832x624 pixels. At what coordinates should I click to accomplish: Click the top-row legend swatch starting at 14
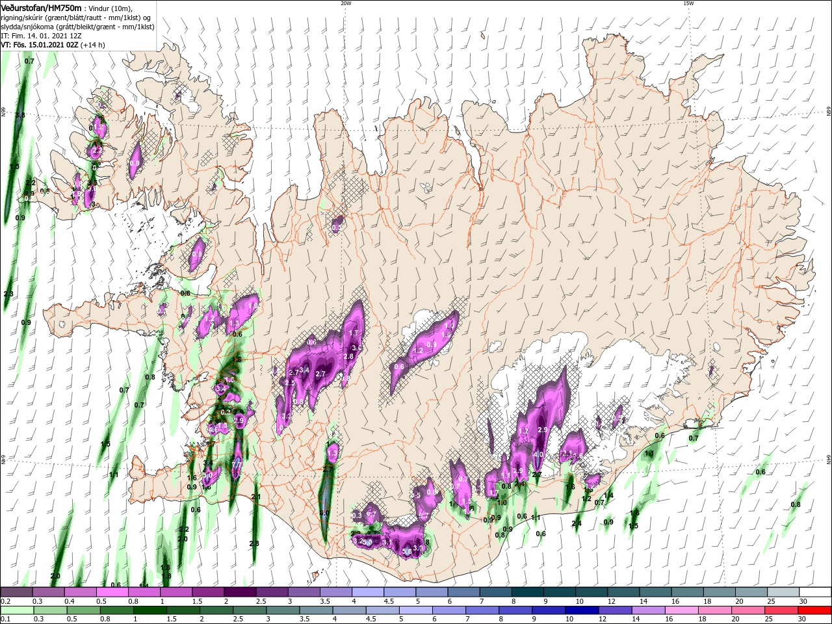(655, 592)
